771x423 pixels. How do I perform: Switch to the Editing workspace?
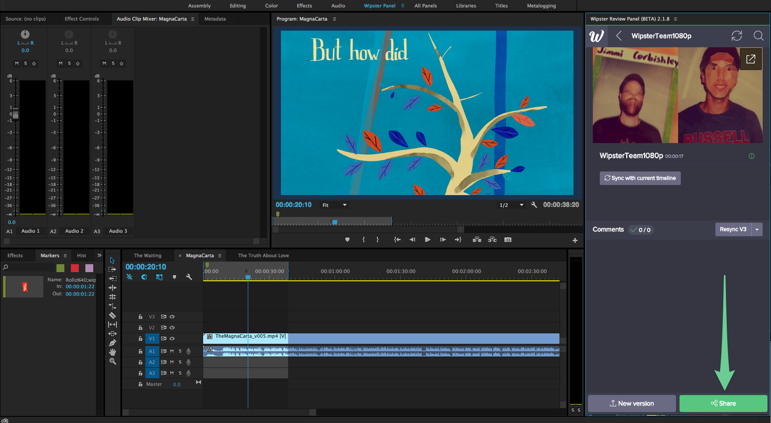point(237,6)
